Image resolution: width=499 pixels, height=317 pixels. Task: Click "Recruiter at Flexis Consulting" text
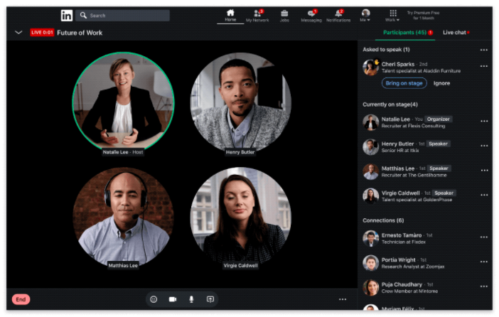(414, 126)
